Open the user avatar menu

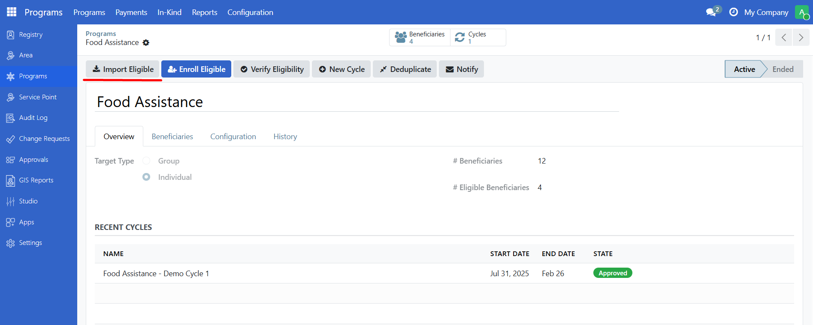coord(801,12)
